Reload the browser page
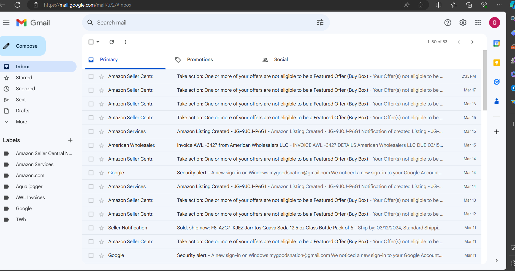Screen dimensions: 515x271 17,5
